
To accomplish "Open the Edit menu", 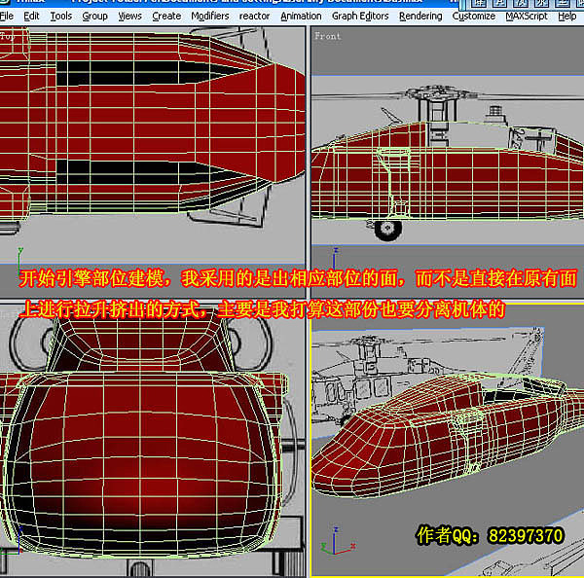I will (x=31, y=17).
